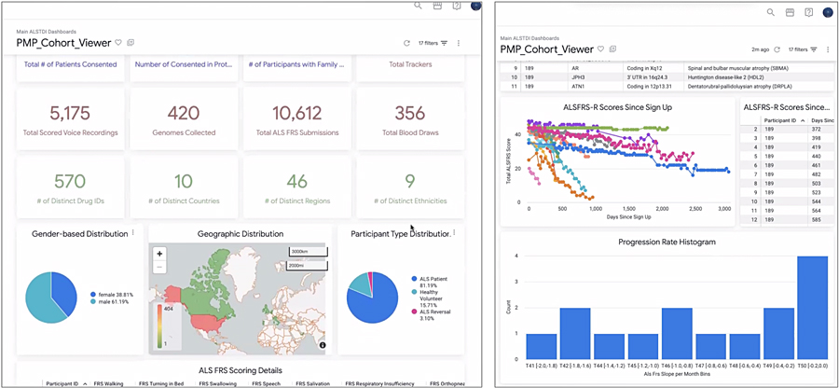Image resolution: width=839 pixels, height=388 pixels.
Task: Show the 17 filters in right window
Action: pyautogui.click(x=803, y=49)
